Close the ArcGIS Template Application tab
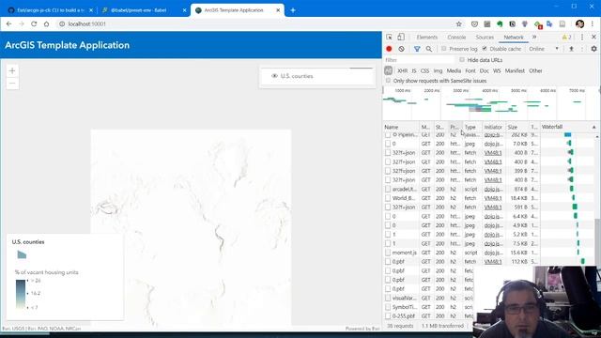 coord(278,10)
